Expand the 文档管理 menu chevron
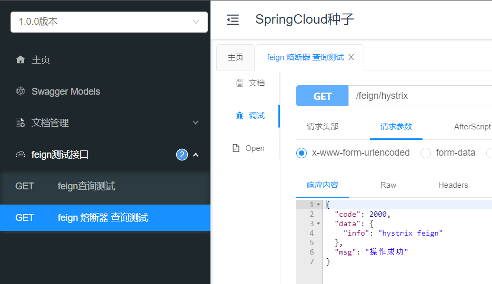 pyautogui.click(x=195, y=123)
